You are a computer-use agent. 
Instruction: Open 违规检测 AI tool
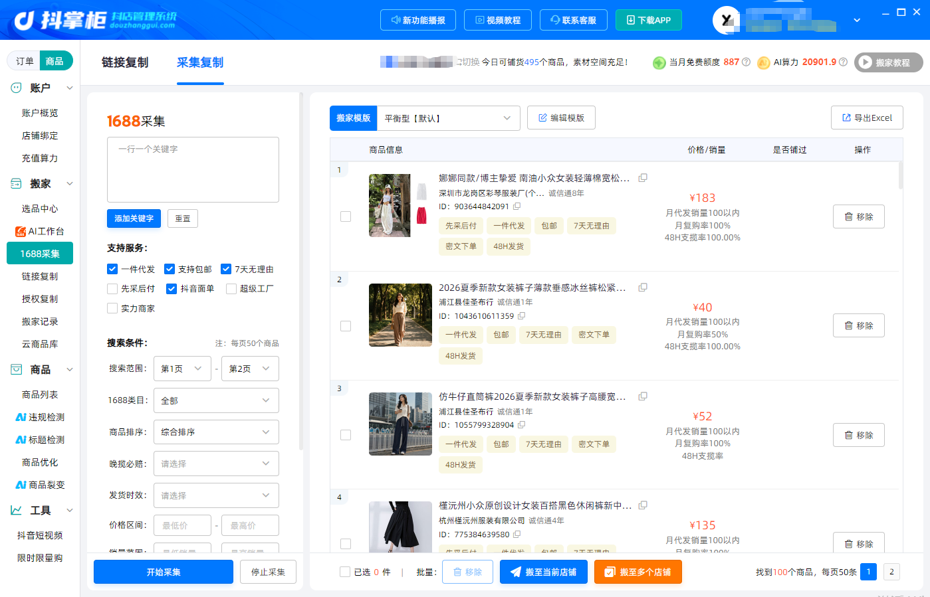[40, 417]
